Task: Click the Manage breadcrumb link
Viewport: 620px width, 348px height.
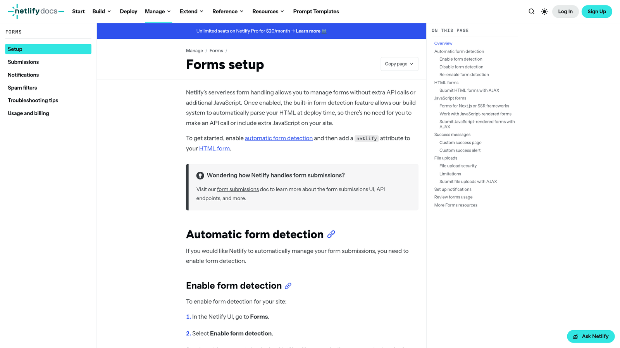Action: pyautogui.click(x=195, y=51)
